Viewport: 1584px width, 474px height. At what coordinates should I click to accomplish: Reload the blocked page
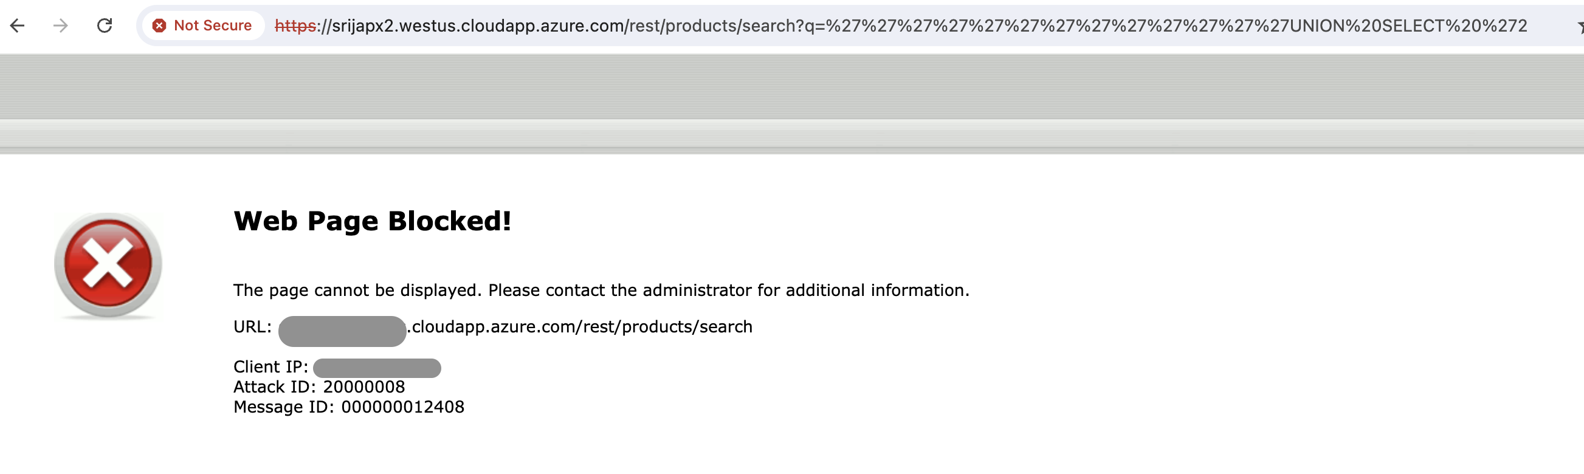[105, 26]
